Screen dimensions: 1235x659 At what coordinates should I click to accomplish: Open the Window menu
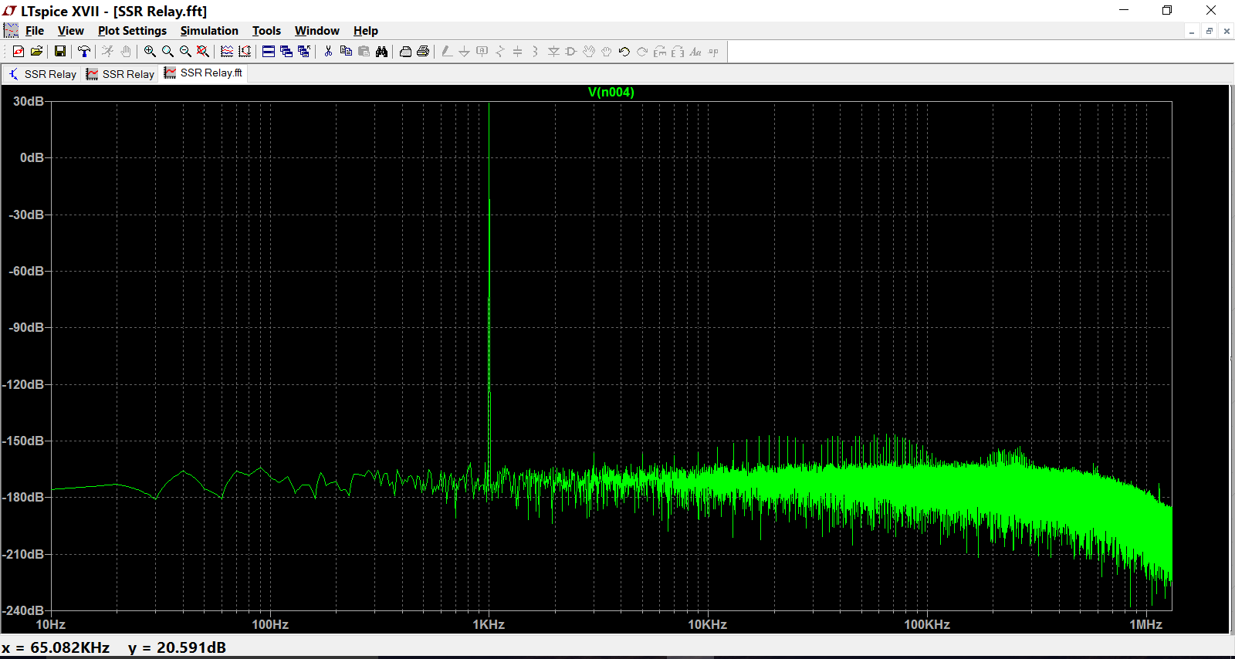[317, 31]
